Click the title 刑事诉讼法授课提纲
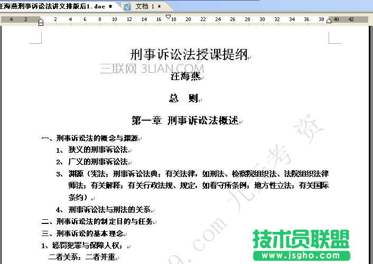Image resolution: width=373 pixels, height=264 pixels. (x=189, y=54)
